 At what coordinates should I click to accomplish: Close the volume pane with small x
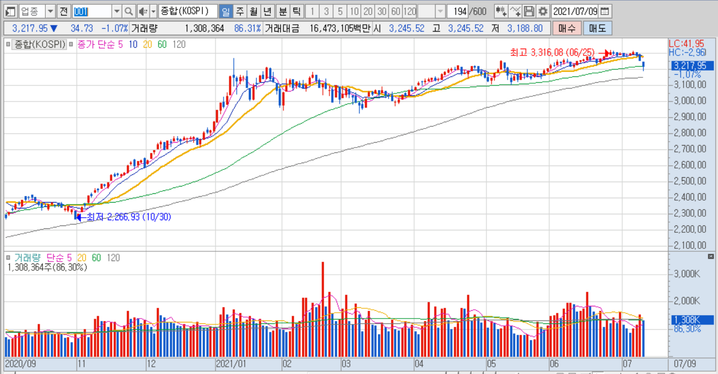click(x=710, y=256)
